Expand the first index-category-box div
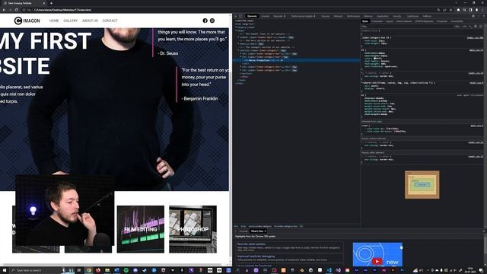Image resolution: width=487 pixels, height=274 pixels. 240,54
